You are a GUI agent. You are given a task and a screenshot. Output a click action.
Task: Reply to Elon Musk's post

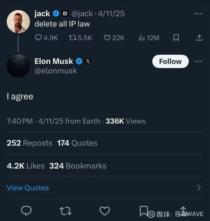pyautogui.click(x=27, y=211)
